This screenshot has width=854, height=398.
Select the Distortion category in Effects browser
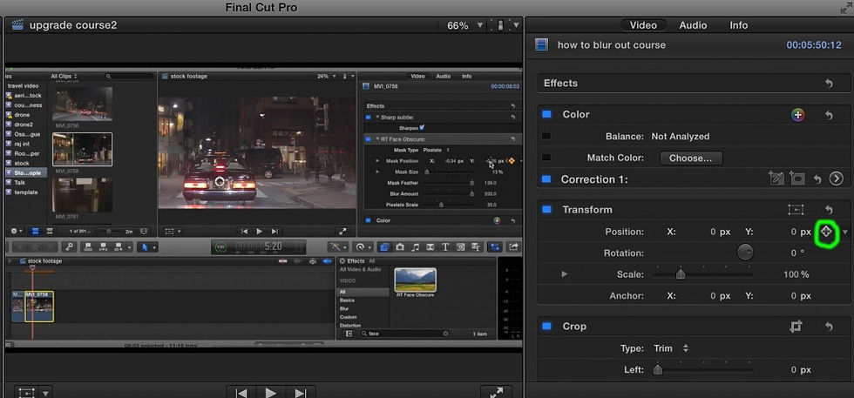click(350, 325)
